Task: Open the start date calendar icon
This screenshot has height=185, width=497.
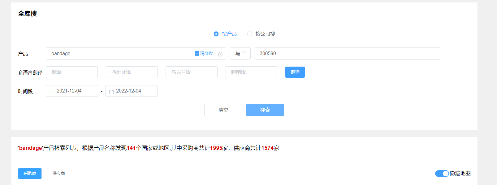Action: (52, 92)
